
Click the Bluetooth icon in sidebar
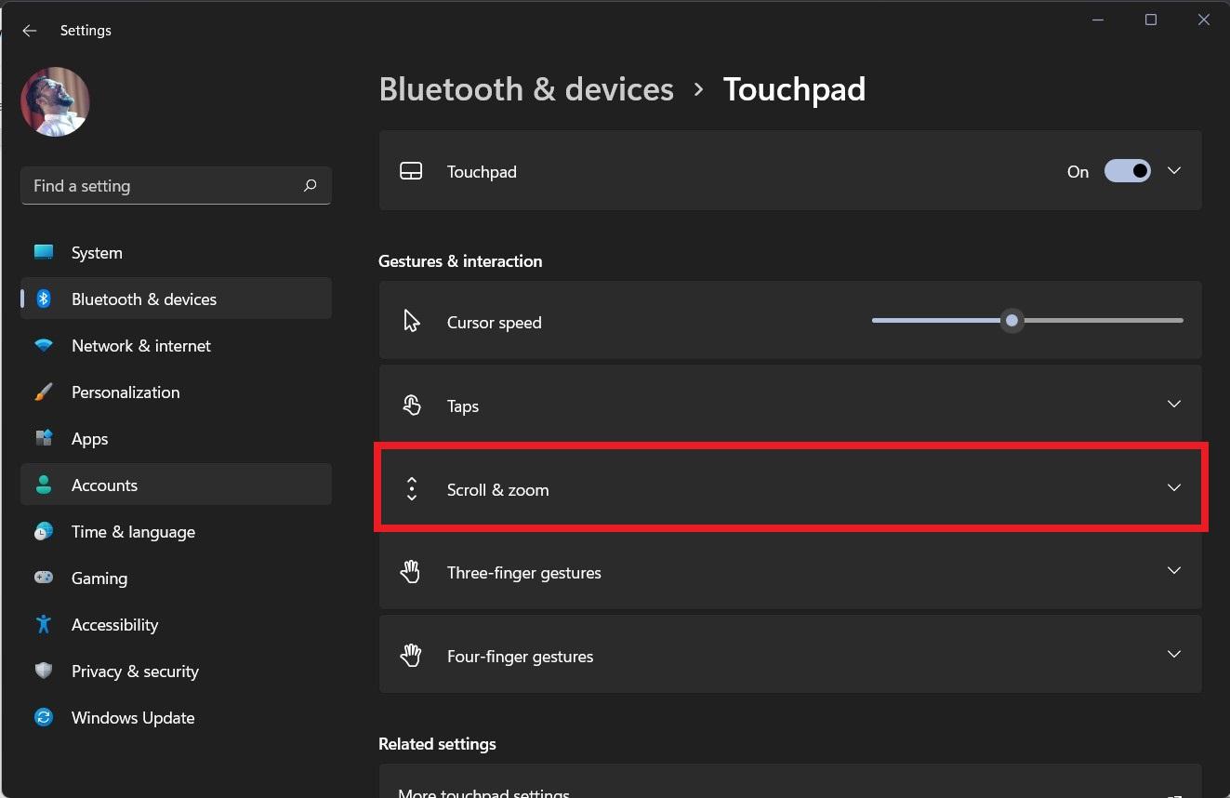coord(44,299)
